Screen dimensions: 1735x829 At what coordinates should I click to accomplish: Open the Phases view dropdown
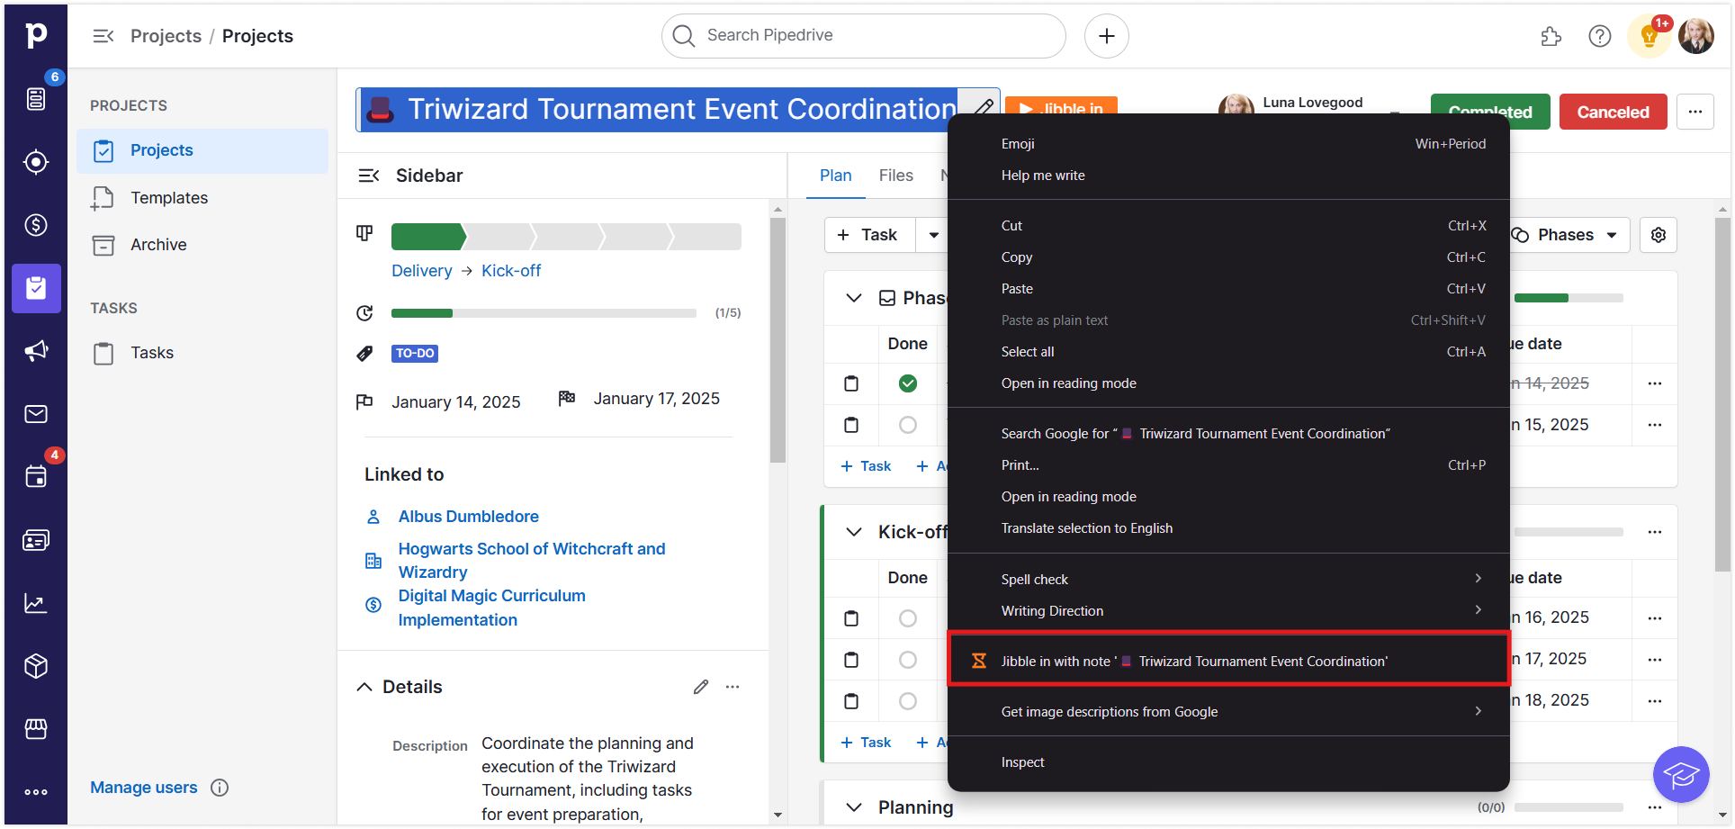[x=1569, y=235]
